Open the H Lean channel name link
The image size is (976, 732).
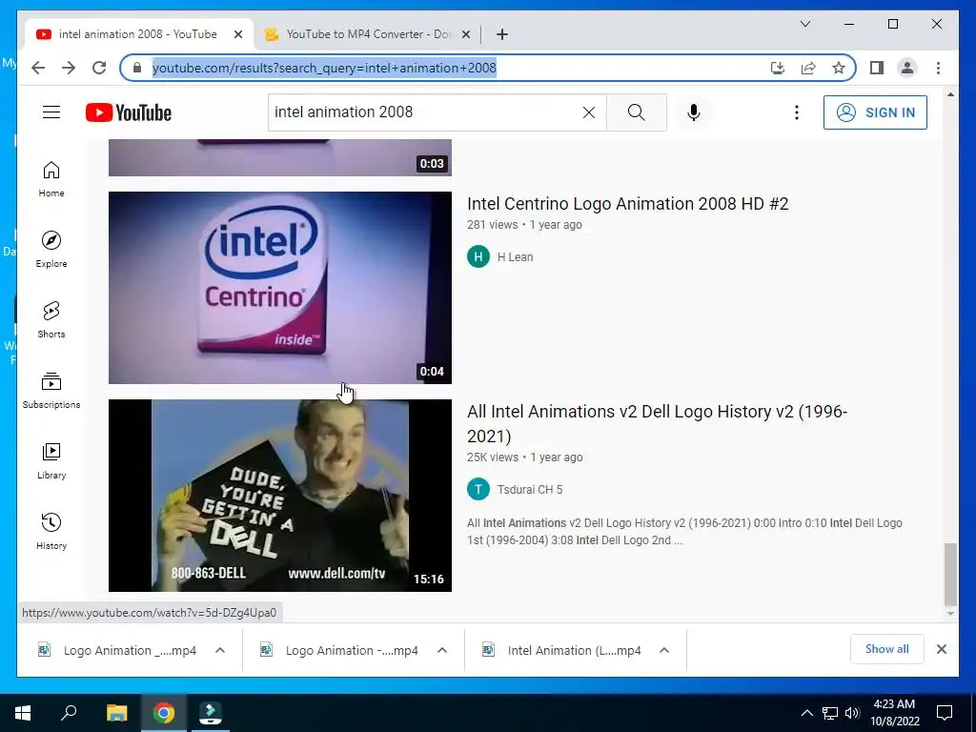515,257
